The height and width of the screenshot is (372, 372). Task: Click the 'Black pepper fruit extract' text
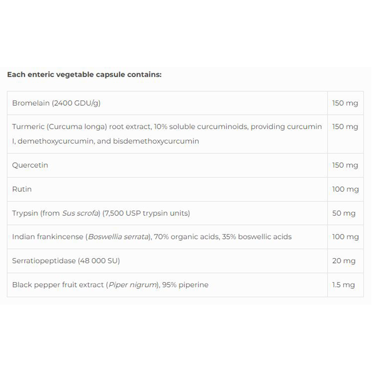[x=58, y=285]
